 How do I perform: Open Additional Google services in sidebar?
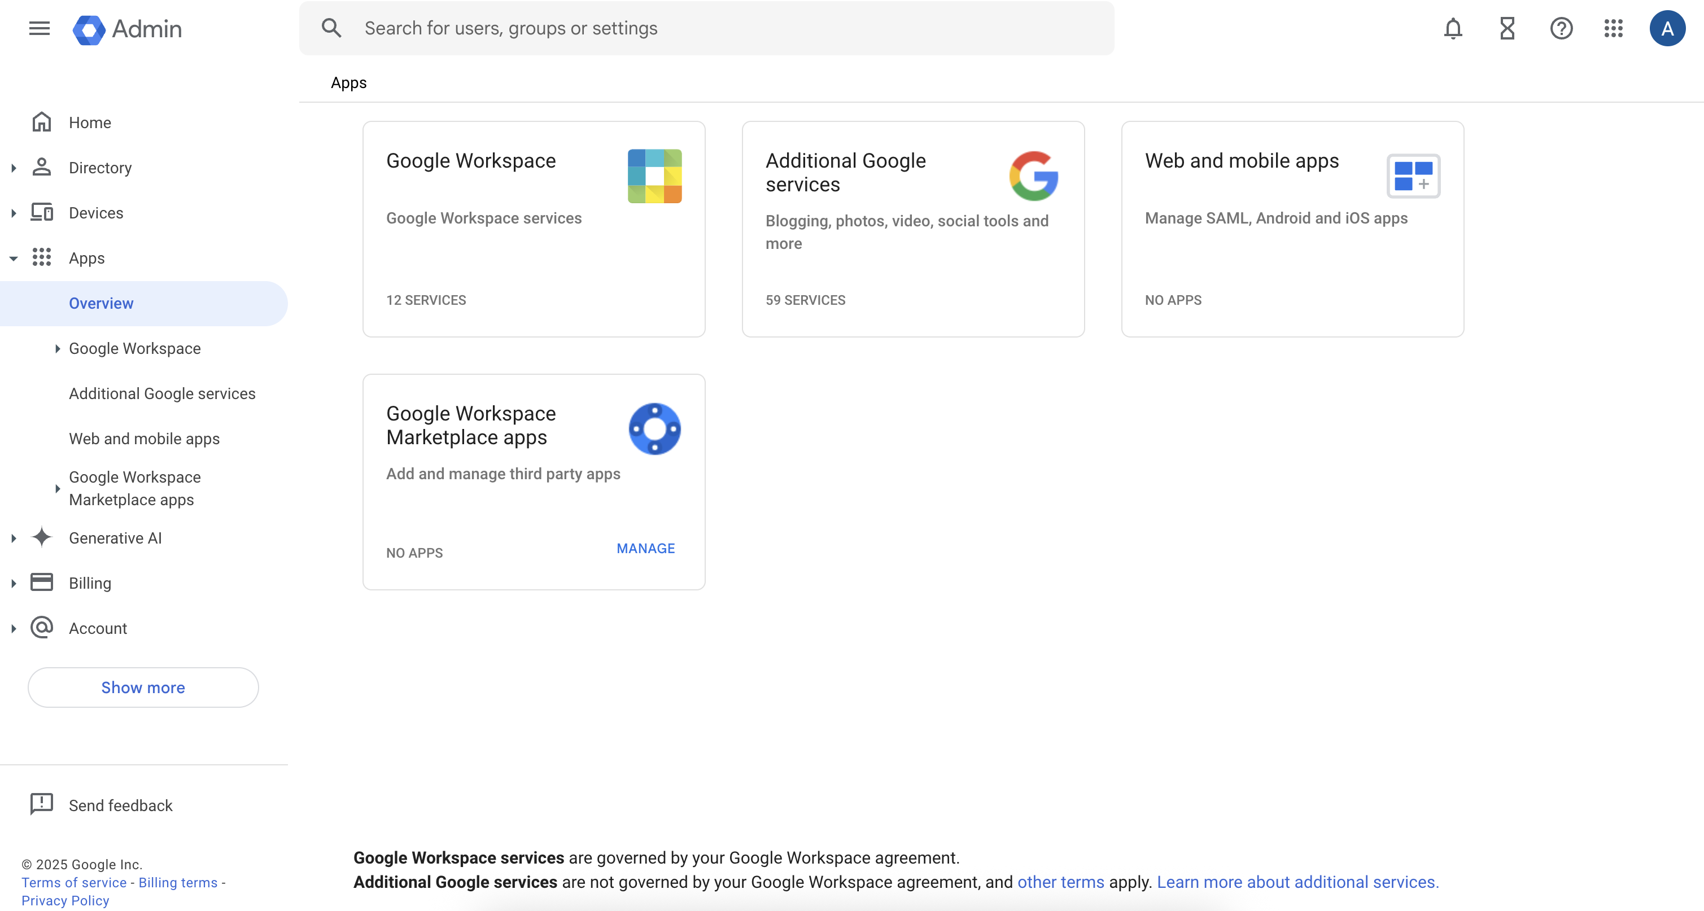click(x=162, y=393)
